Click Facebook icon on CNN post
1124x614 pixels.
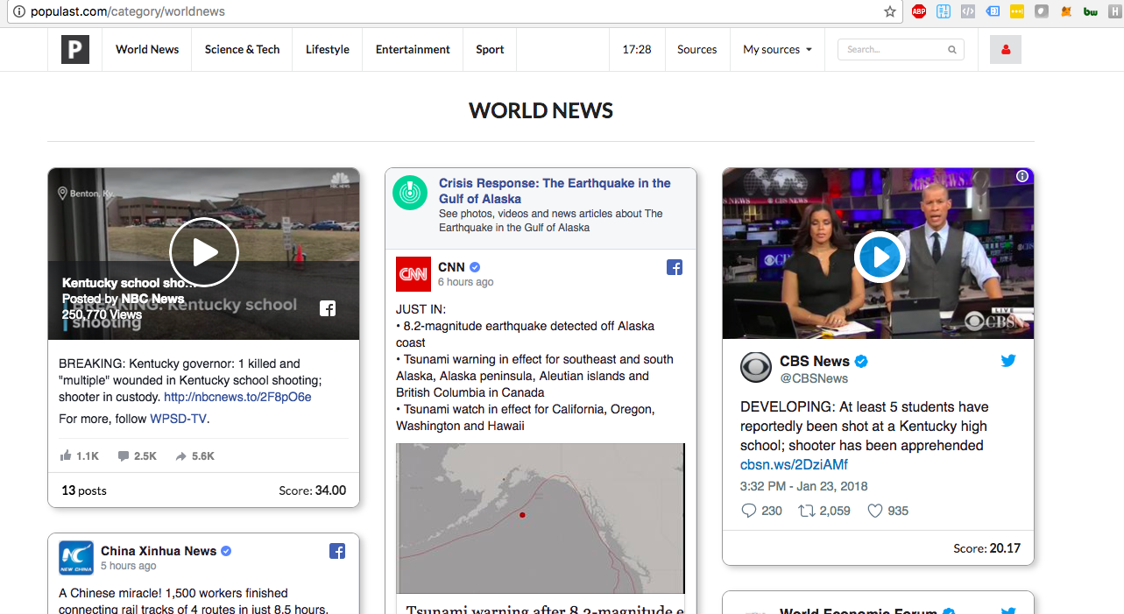pos(675,268)
